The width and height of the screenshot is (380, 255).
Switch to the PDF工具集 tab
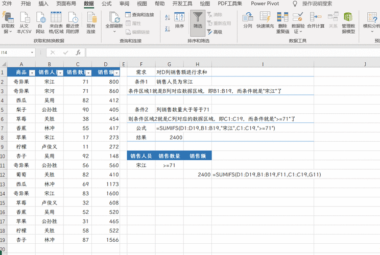click(230, 4)
